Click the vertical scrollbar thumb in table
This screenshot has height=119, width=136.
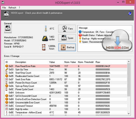tap(129, 80)
